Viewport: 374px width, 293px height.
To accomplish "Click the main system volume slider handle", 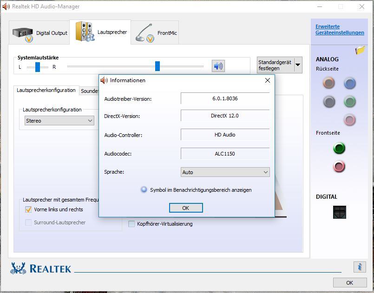I will click(x=157, y=66).
